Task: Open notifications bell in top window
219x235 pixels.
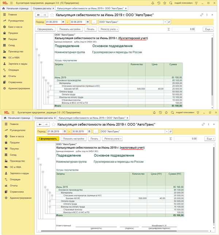Action: [x=153, y=3]
